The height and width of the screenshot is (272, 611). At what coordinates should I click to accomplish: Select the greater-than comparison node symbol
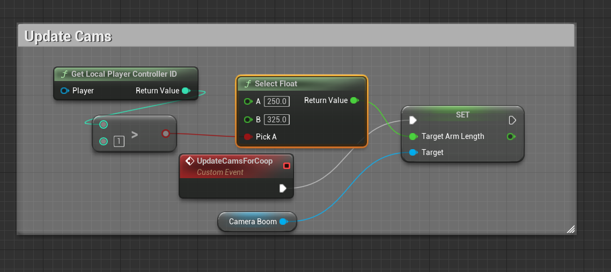(135, 135)
